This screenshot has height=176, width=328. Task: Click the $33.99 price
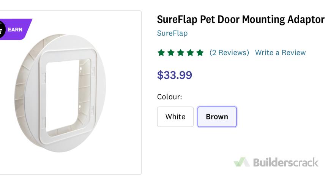coord(175,75)
